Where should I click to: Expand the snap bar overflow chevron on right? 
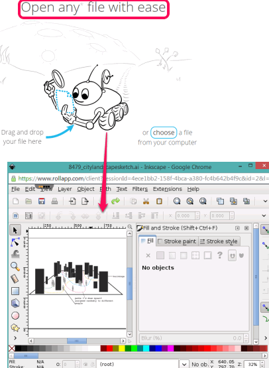[266, 338]
